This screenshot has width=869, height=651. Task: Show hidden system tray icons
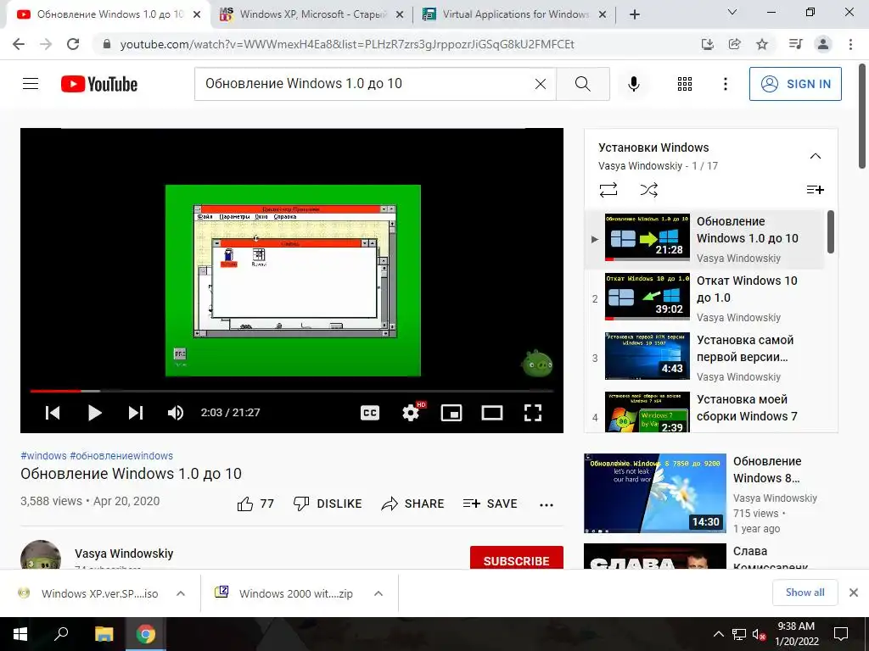(x=718, y=634)
